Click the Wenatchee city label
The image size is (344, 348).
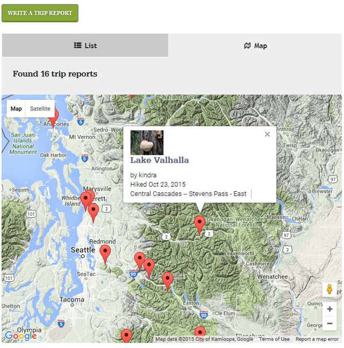(273, 277)
